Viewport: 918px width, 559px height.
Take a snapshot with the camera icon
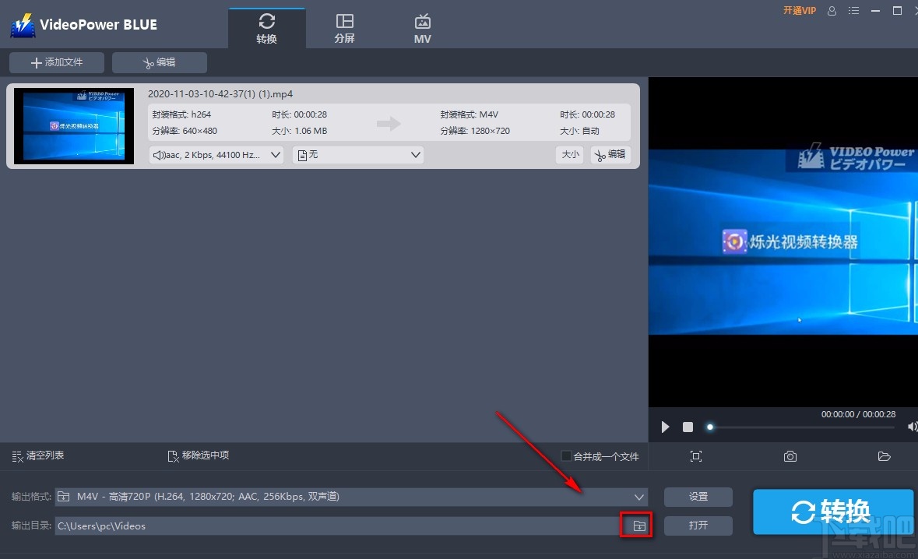click(x=790, y=456)
